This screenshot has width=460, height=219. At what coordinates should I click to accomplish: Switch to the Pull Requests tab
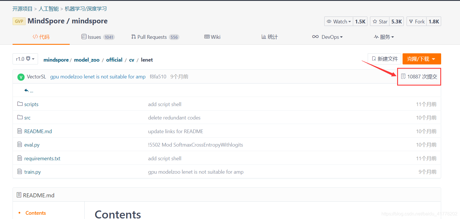click(155, 37)
